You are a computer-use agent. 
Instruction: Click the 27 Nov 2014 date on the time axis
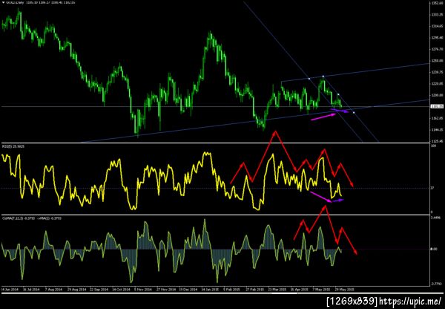165,289
